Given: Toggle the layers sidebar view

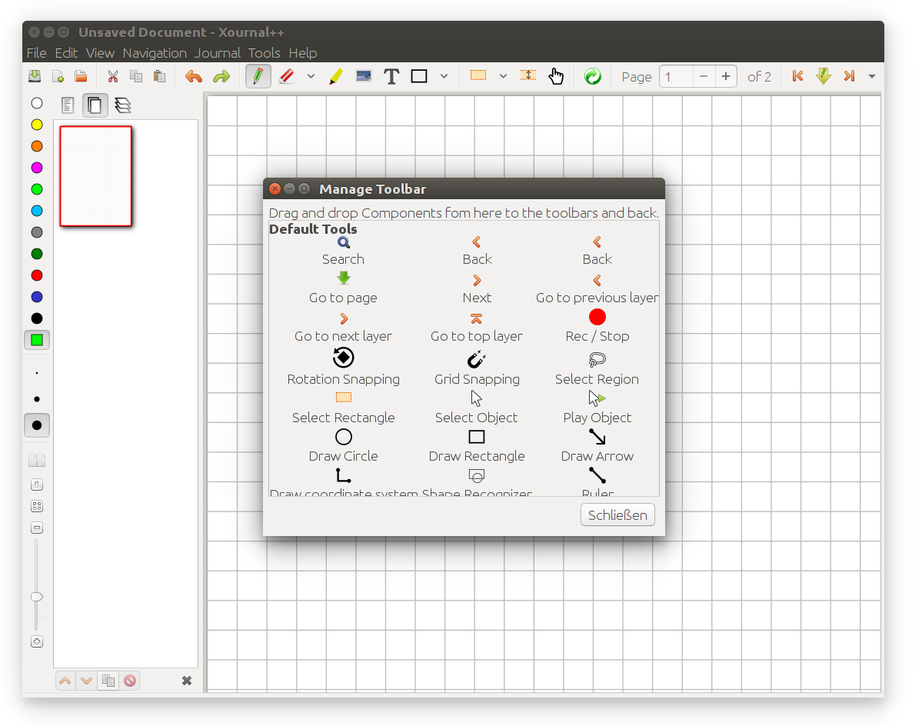Looking at the screenshot, I should 122,105.
